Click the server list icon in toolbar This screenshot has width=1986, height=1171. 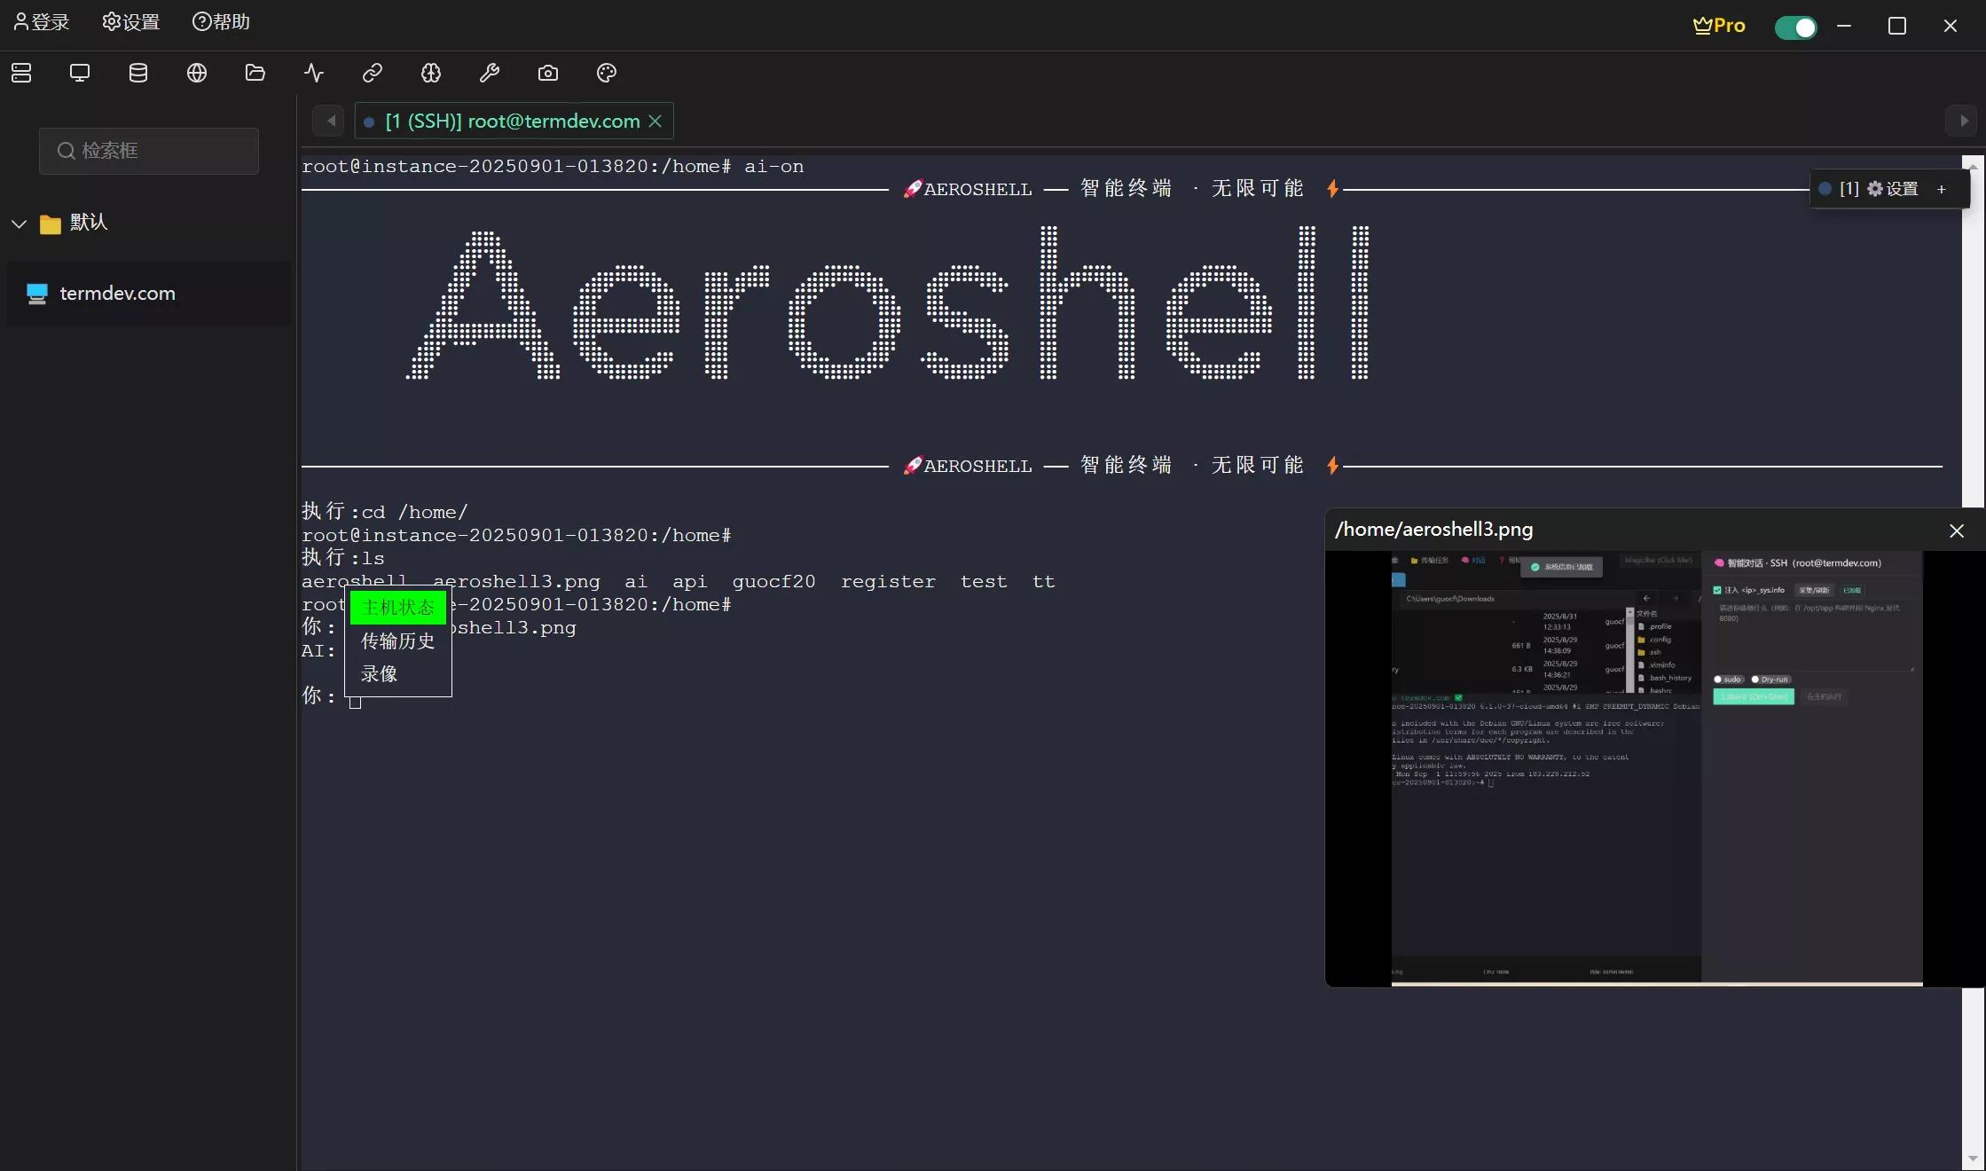(21, 73)
